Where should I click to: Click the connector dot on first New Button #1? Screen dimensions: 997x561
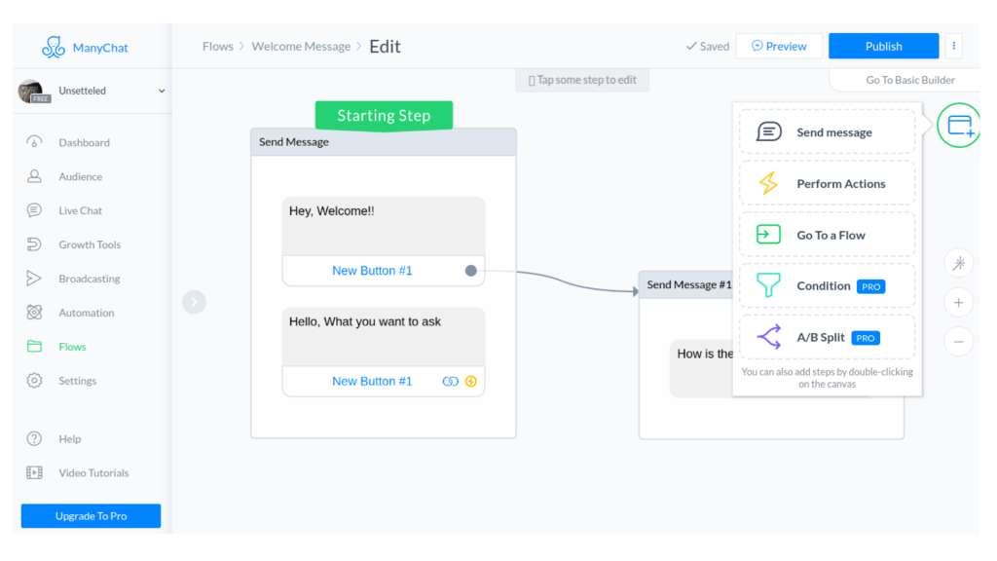click(470, 271)
